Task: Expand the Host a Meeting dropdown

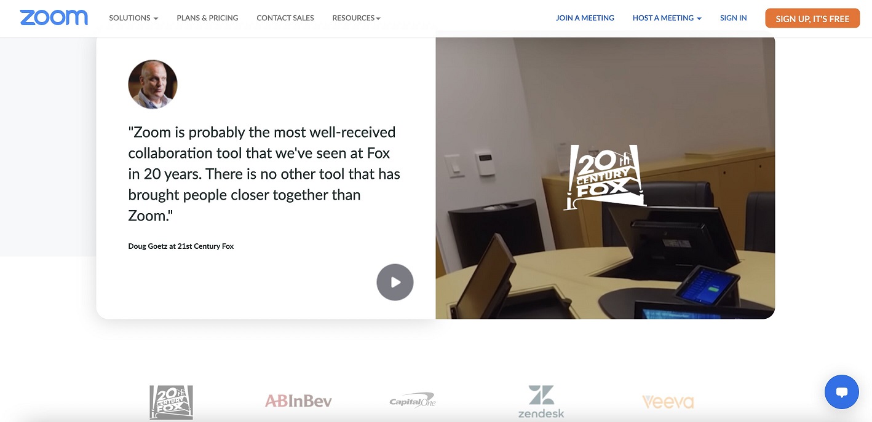Action: pos(667,18)
